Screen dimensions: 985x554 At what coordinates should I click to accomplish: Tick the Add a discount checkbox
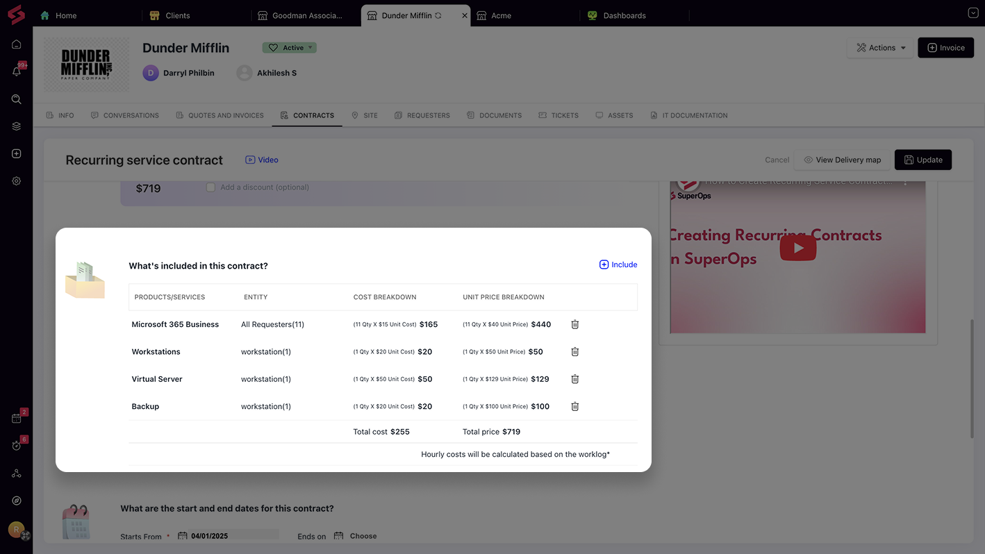(210, 187)
